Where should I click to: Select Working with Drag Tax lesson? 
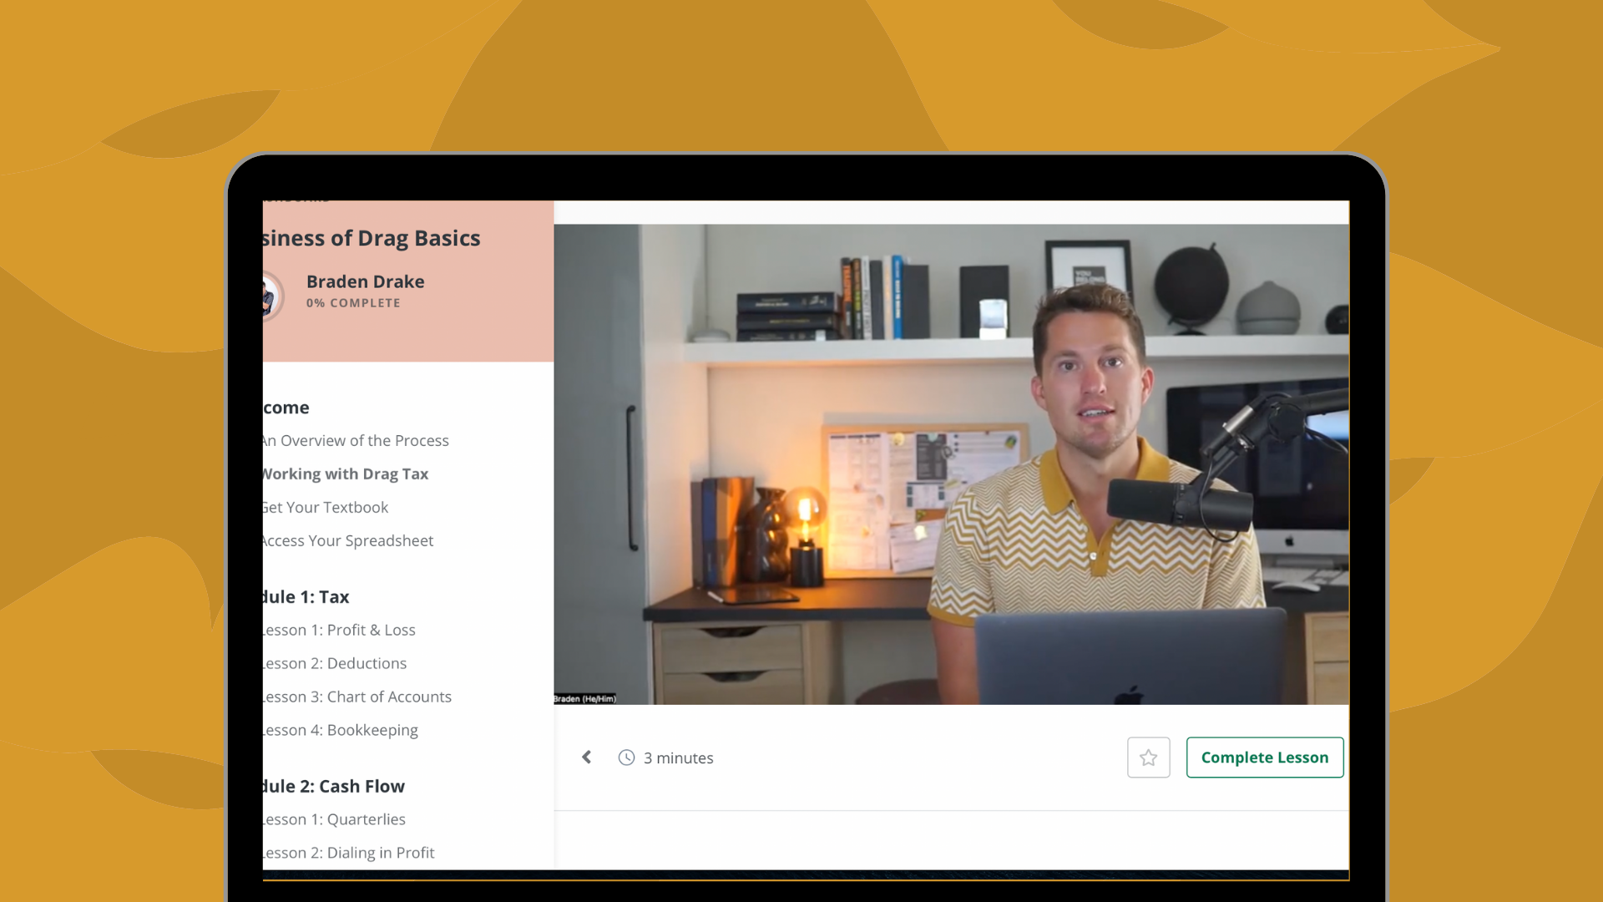tap(346, 474)
